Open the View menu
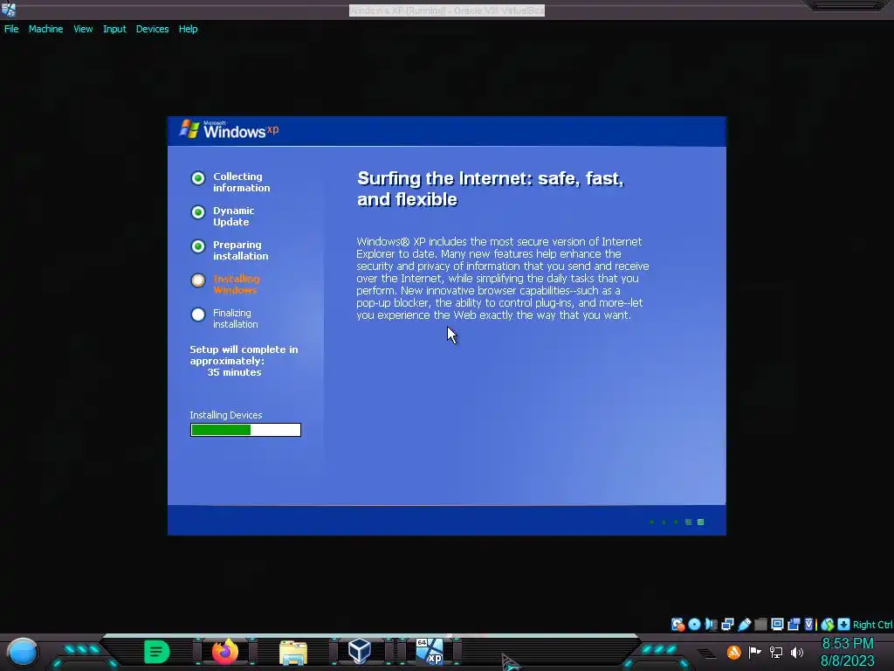This screenshot has width=894, height=671. point(83,29)
